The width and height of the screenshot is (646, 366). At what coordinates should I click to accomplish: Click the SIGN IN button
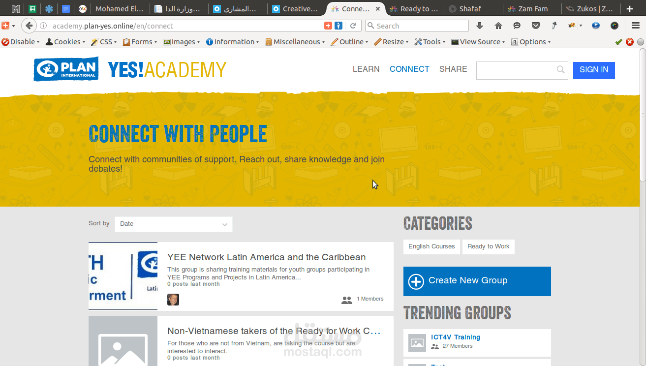[594, 70]
